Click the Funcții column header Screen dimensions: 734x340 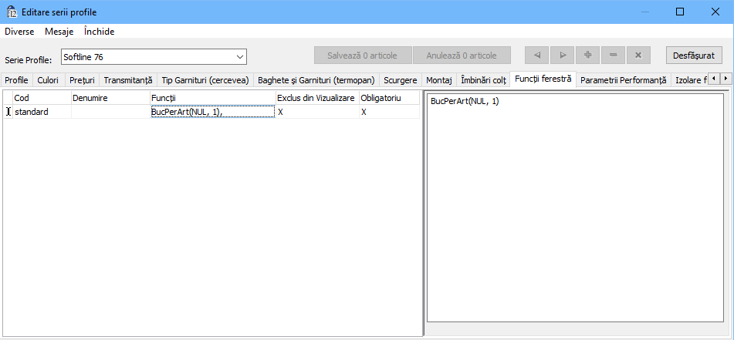pos(212,98)
